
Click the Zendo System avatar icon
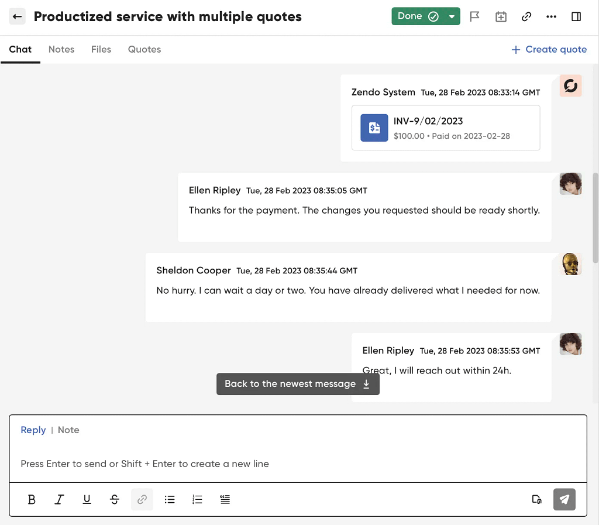tap(571, 85)
